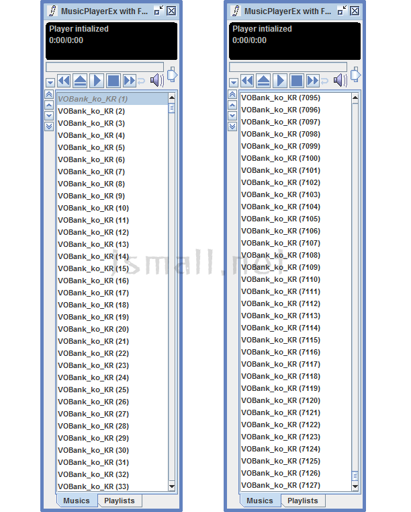411x512 pixels.
Task: Select track VOBank_ko_KR (7123)
Action: tap(295, 437)
